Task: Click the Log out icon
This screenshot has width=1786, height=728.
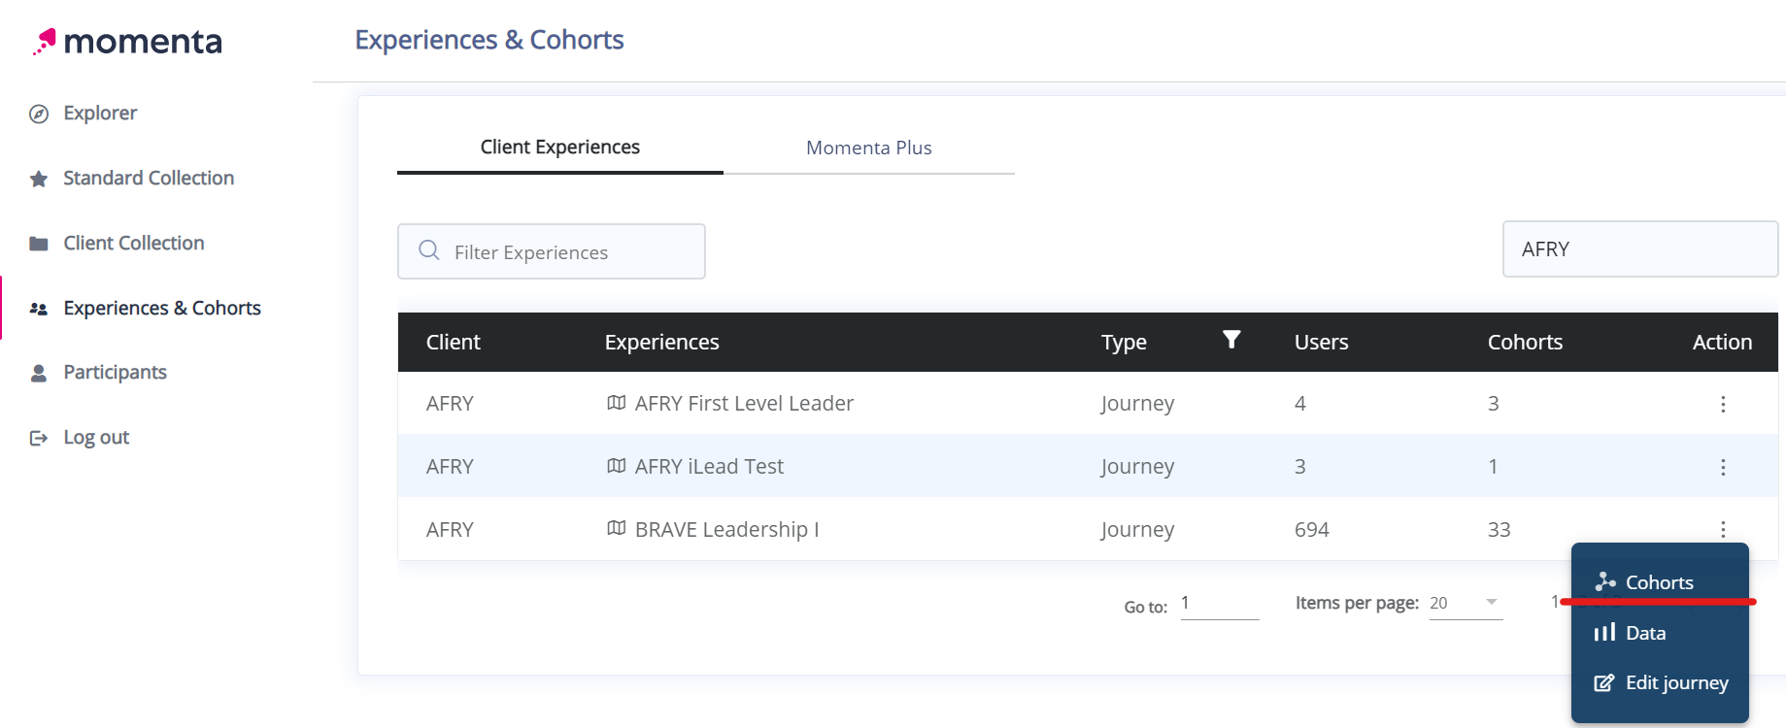Action: click(39, 438)
